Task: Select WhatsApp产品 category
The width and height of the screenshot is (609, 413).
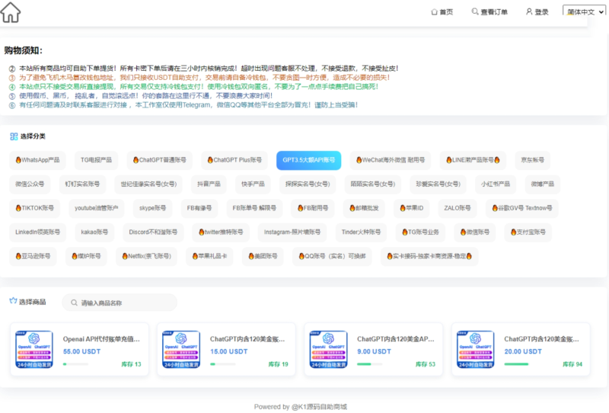Action: 37,160
